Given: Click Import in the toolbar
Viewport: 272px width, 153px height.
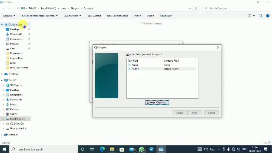Looking at the screenshot, I should (x=138, y=16).
